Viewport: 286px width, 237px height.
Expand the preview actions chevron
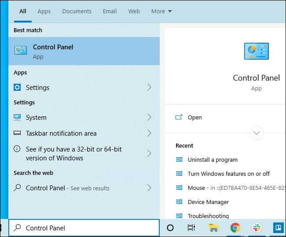click(x=256, y=132)
